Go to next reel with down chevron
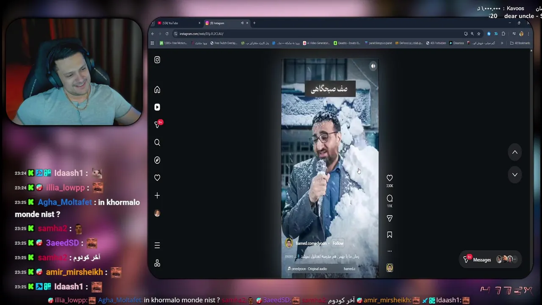542x305 pixels. [515, 175]
